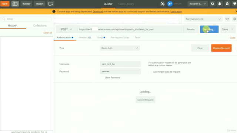Select the Collections tab
The height and width of the screenshot is (133, 237).
[40, 25]
